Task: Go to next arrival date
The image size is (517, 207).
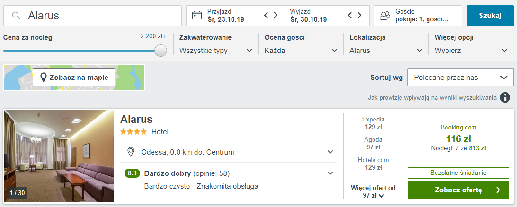Action: click(276, 16)
